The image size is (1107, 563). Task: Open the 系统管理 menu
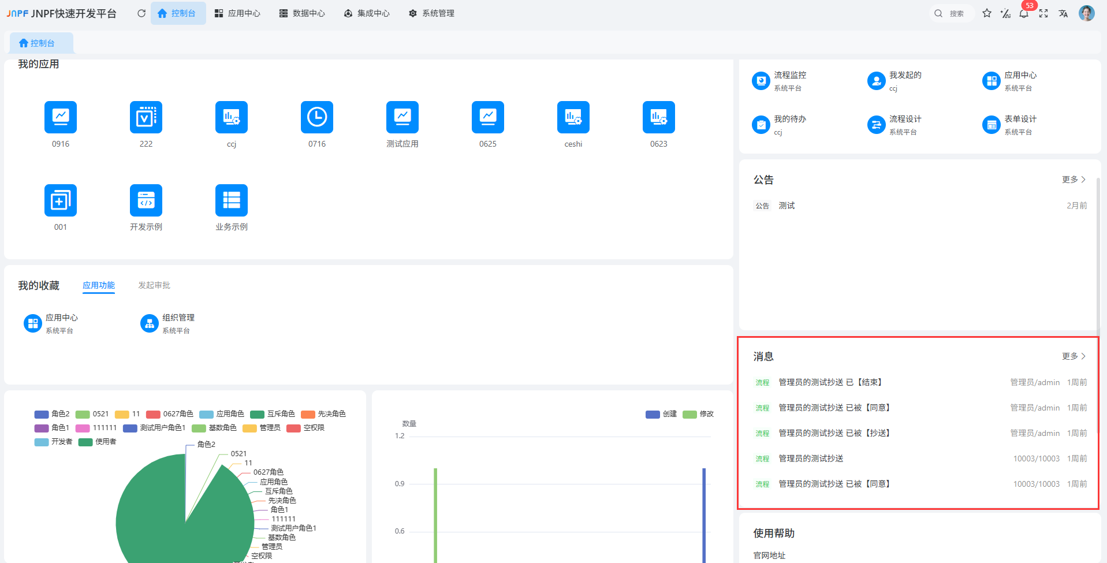click(x=431, y=13)
